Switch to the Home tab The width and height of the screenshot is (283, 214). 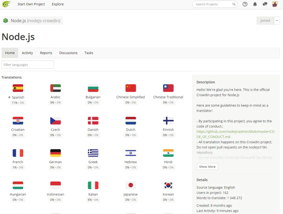pyautogui.click(x=10, y=53)
